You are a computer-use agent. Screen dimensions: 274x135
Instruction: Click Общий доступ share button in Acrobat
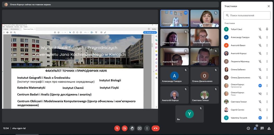150,32
